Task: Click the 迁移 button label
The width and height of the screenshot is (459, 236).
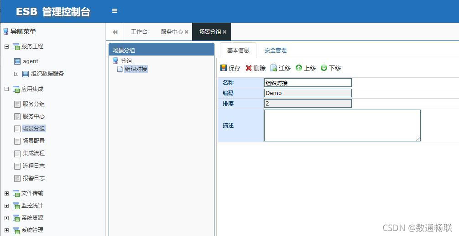Action: (x=285, y=68)
